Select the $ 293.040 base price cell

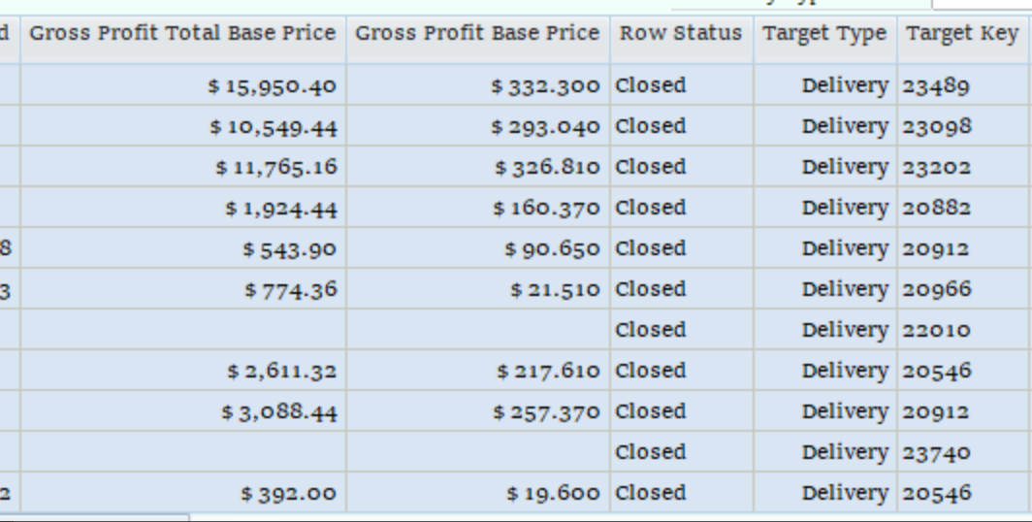[x=478, y=126]
